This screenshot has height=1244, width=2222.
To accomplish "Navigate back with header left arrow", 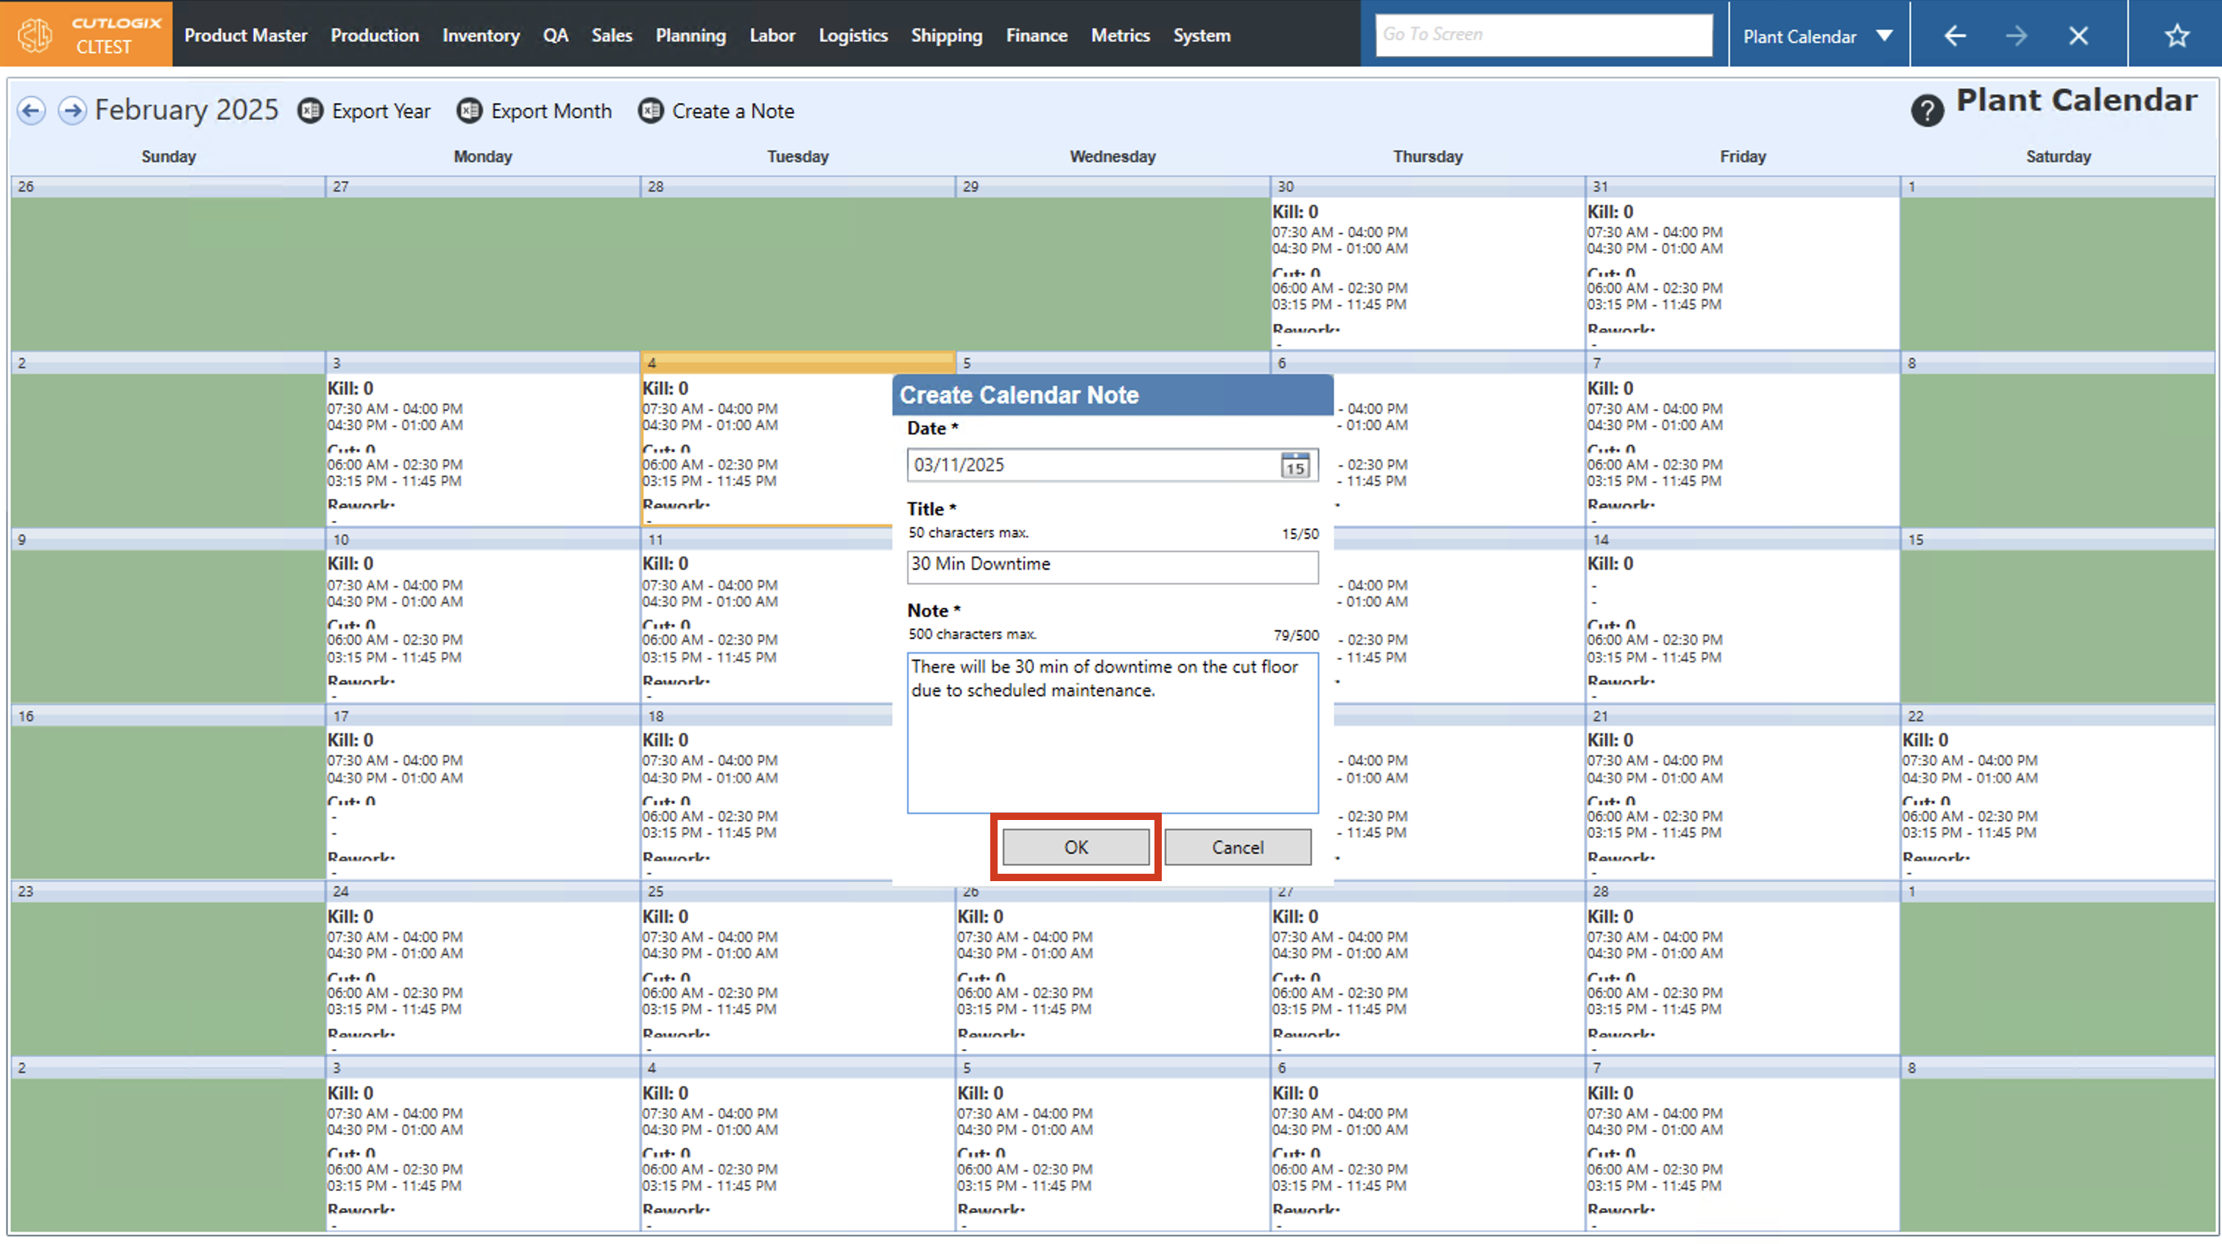I will click(x=1955, y=35).
